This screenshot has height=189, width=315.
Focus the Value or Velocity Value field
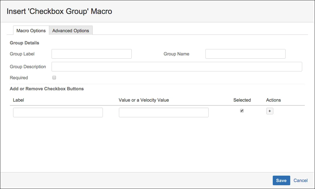(x=164, y=113)
